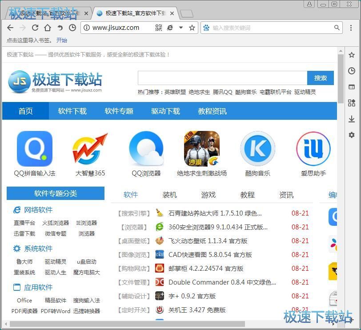
Task: Click the horizontal page scrollbar thumb
Action: click(127, 324)
